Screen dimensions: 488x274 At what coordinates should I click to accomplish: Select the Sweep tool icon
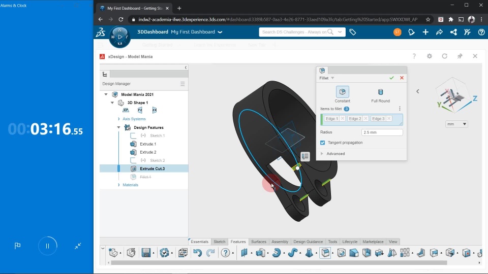click(x=292, y=253)
